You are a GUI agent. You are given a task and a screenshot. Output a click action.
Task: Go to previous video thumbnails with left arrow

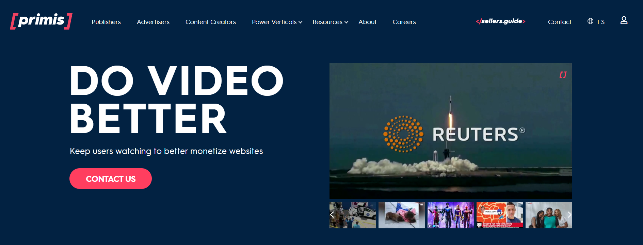[332, 215]
